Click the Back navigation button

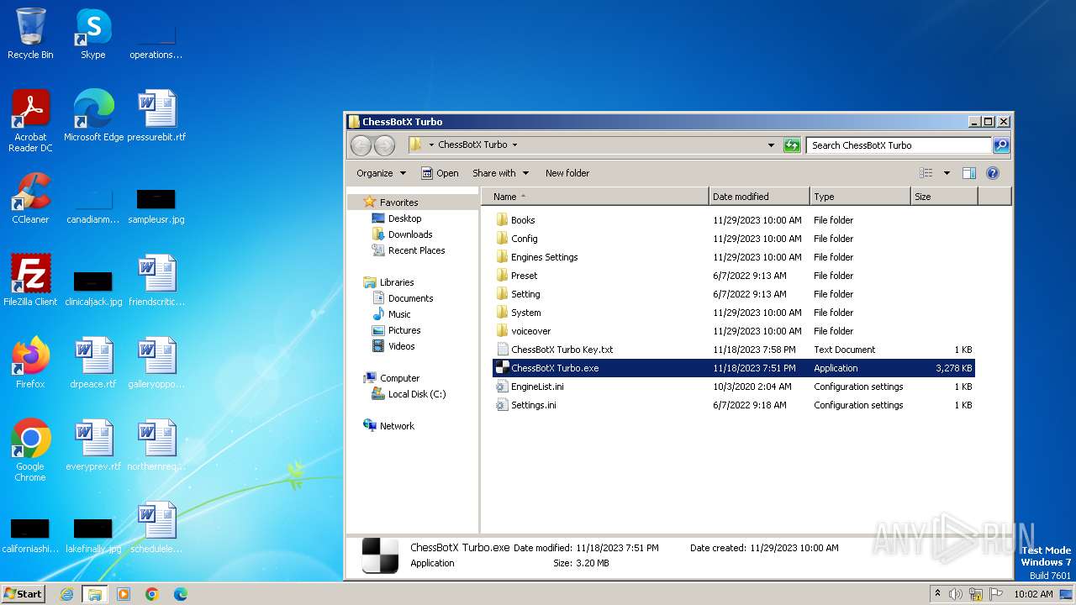361,145
